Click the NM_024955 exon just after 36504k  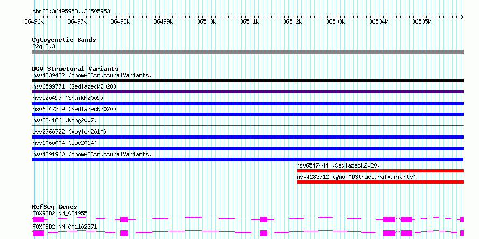click(x=389, y=220)
